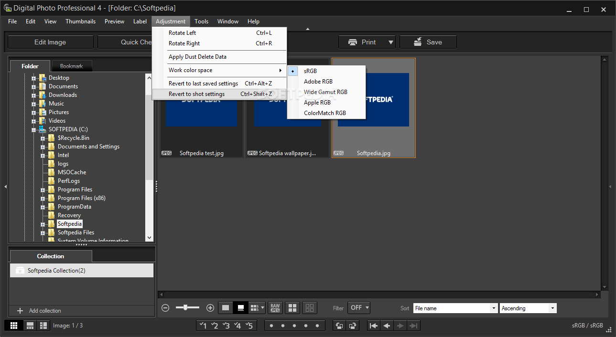This screenshot has width=616, height=337.
Task: Select the Pictures folder in tree
Action: pyautogui.click(x=59, y=112)
